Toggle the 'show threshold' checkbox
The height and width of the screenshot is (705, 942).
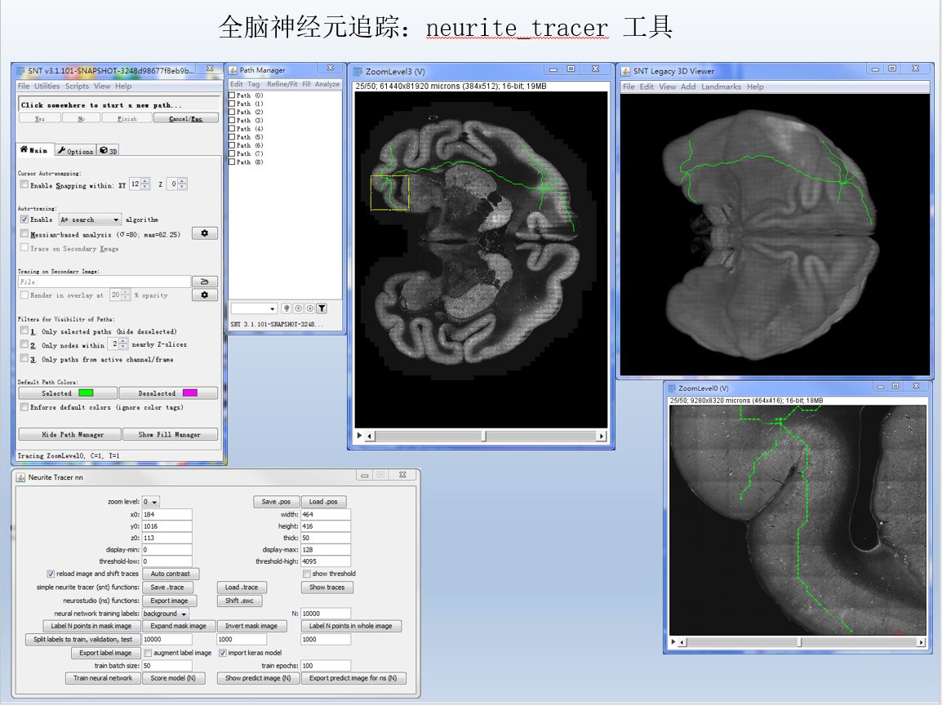(x=307, y=574)
